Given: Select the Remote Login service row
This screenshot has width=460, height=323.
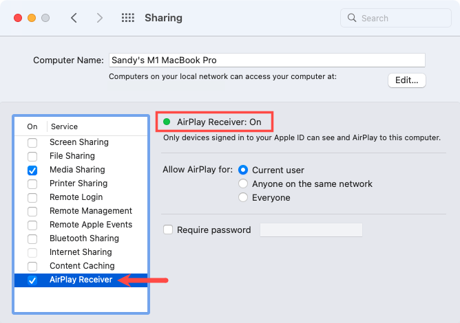Looking at the screenshot, I should pyautogui.click(x=81, y=197).
